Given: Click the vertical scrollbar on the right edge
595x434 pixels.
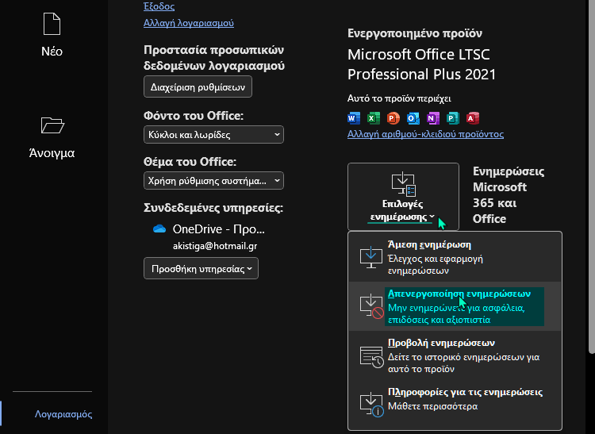Looking at the screenshot, I should tap(592, 176).
